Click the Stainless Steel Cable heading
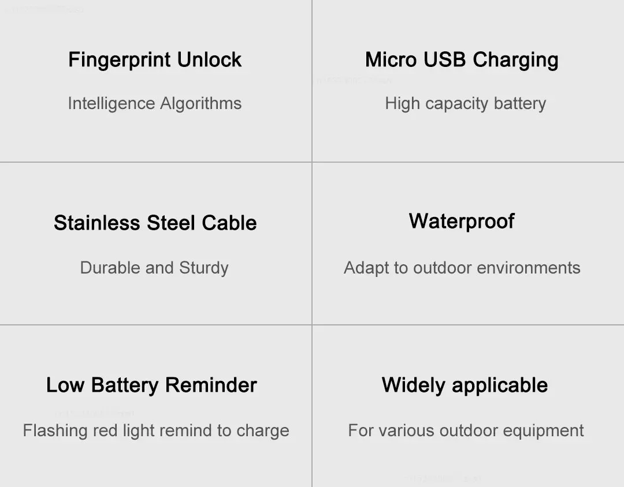 tap(155, 223)
